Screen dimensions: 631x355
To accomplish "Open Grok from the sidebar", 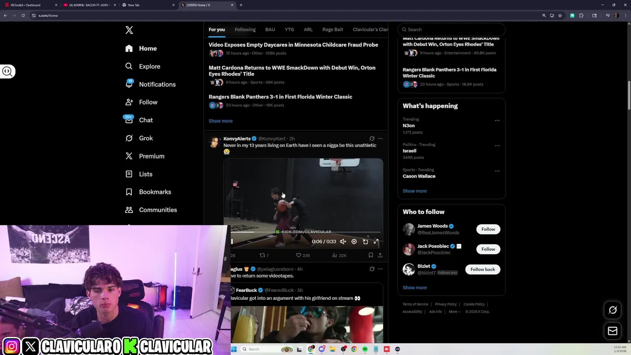I will [x=139, y=138].
